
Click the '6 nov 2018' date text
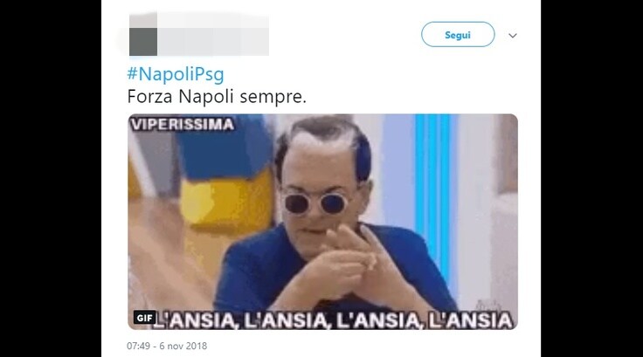183,346
